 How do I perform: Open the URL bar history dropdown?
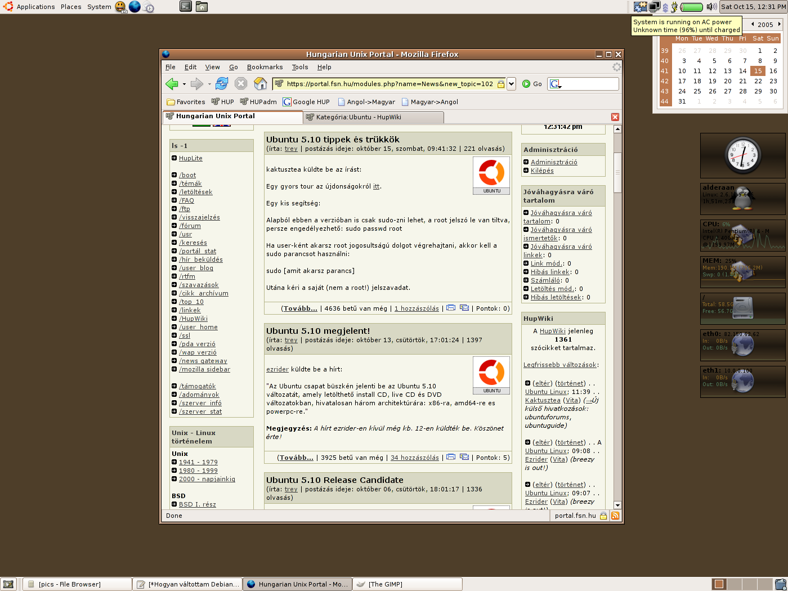(x=511, y=84)
